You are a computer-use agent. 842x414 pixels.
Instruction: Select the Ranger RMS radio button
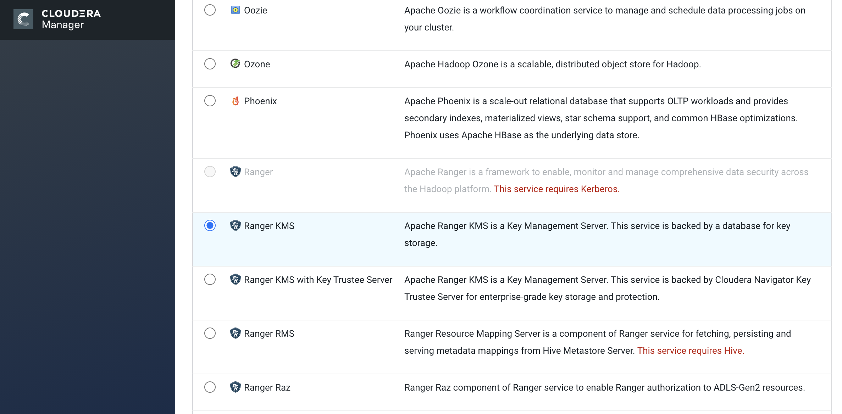pos(210,333)
